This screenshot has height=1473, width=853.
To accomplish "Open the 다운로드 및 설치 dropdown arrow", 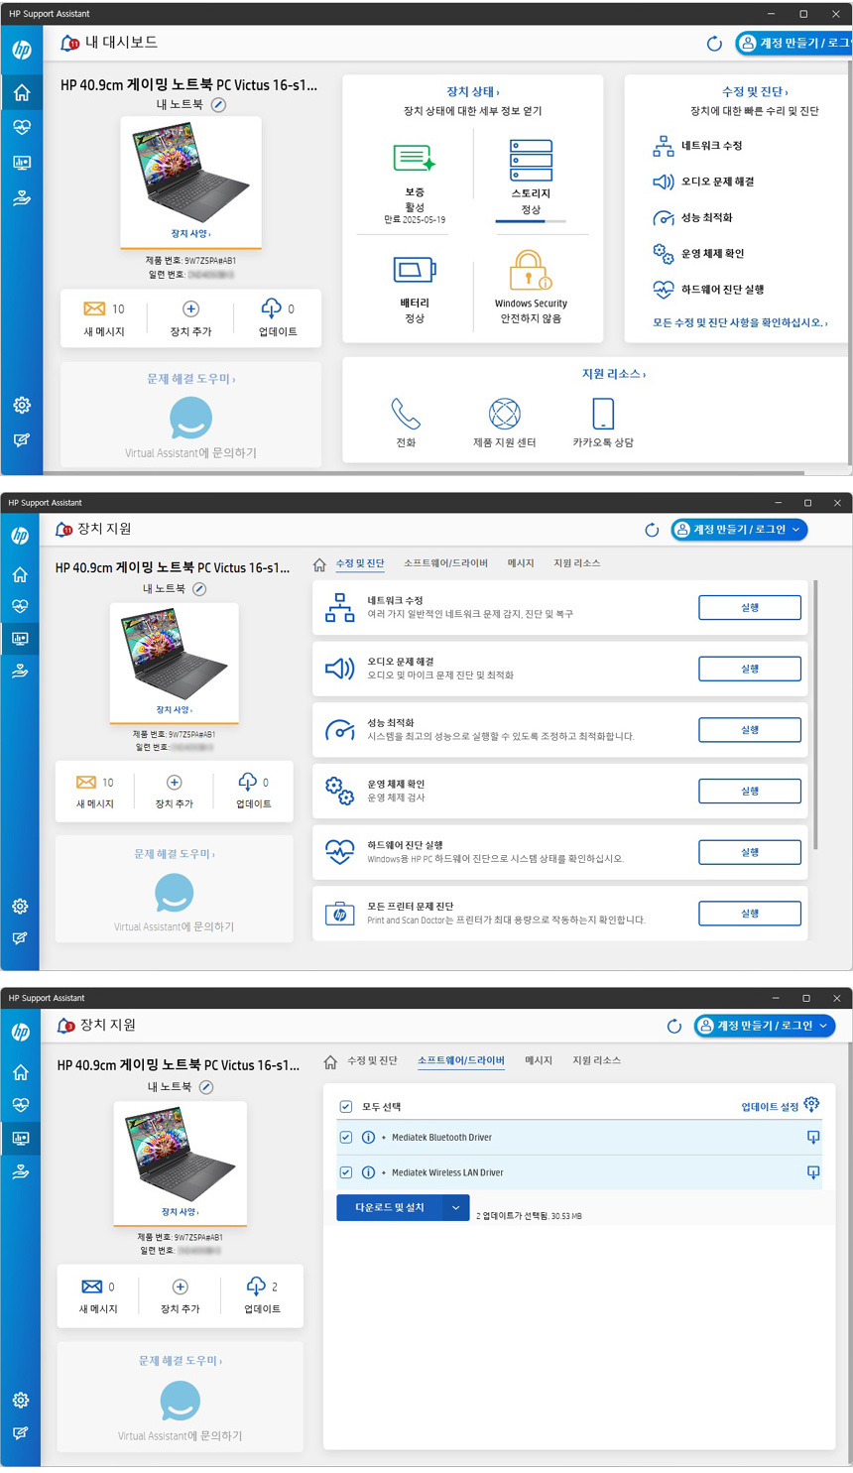I will click(x=455, y=1207).
